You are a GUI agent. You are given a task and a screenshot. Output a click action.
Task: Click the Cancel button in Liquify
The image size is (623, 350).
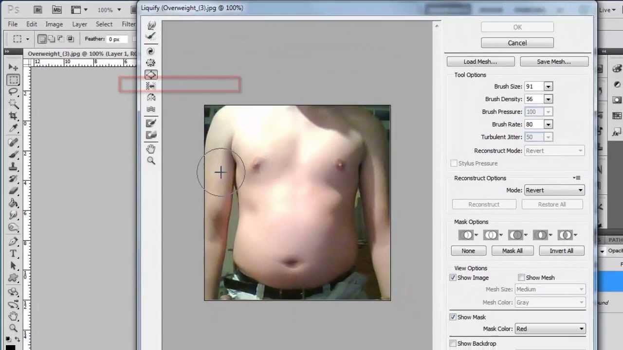point(517,43)
